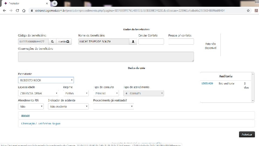Open the Executante dropdown ROBERTO KOCH
Screen dimensions: 259x146
click(46, 80)
